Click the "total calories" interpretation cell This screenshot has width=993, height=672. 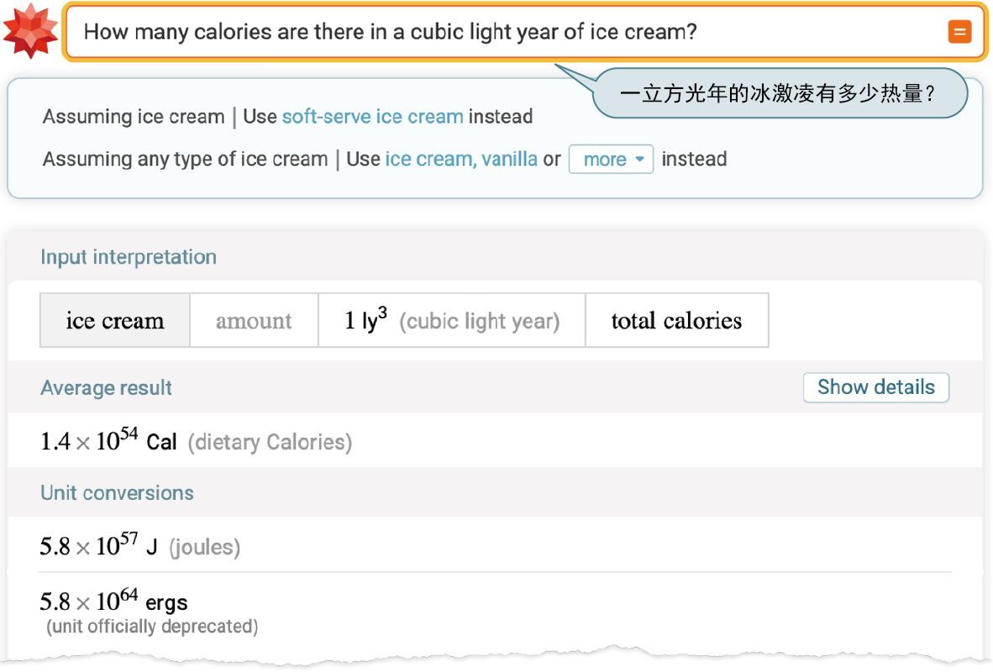pos(676,321)
